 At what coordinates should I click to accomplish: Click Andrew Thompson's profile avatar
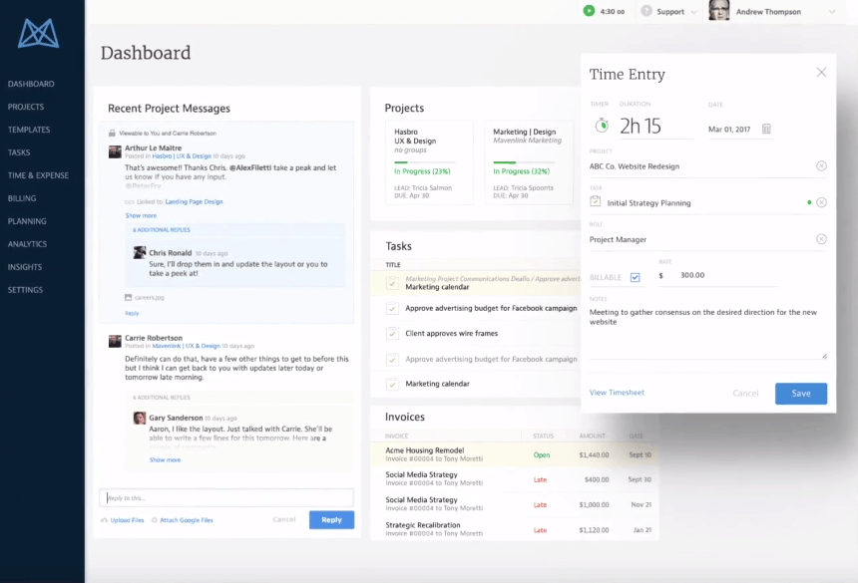click(x=718, y=11)
